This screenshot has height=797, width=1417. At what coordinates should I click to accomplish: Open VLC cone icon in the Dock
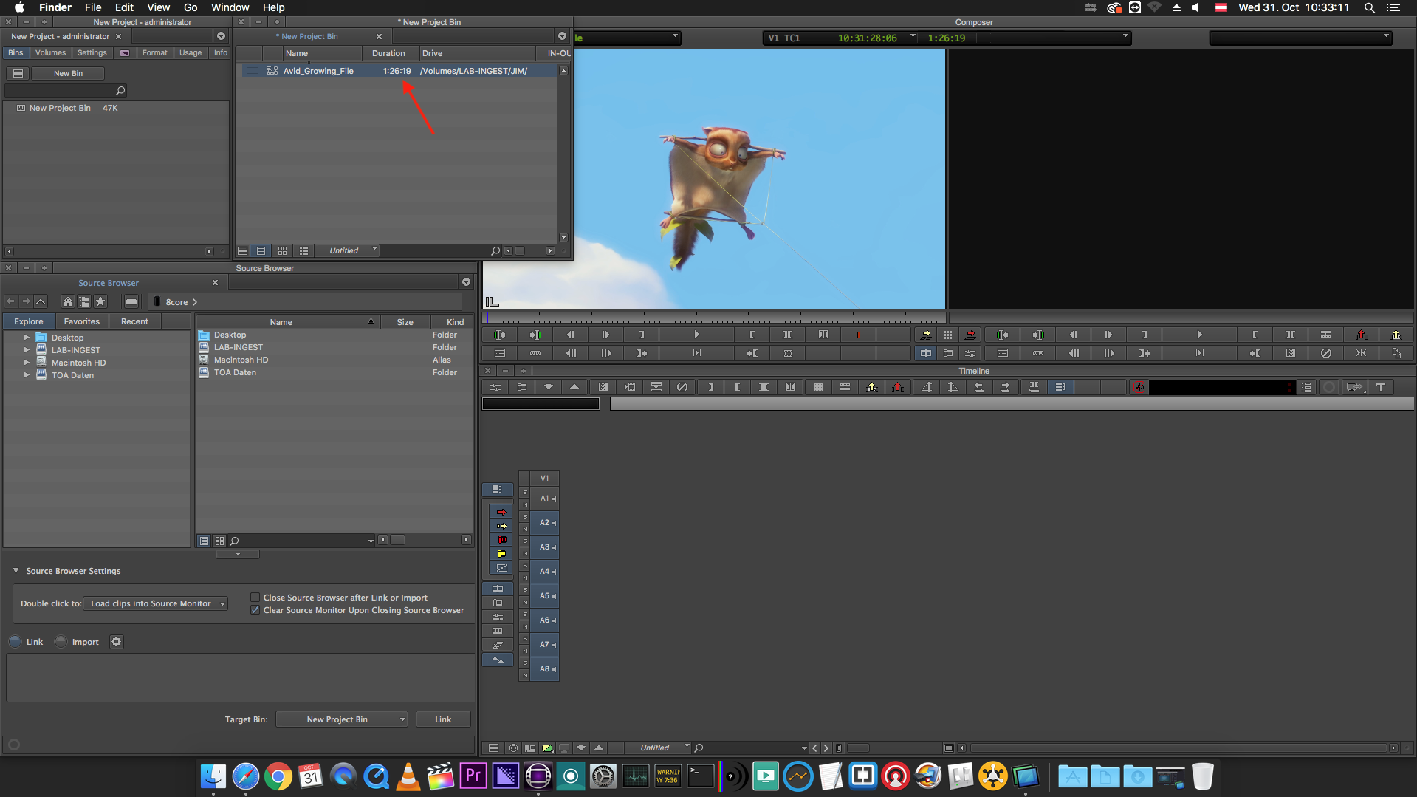[408, 776]
